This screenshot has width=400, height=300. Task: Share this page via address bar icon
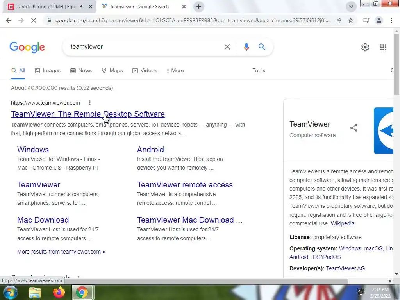[x=338, y=20]
